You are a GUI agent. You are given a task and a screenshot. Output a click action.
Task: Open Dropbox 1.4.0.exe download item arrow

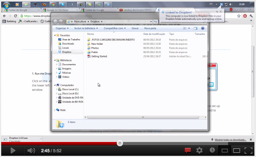click(x=41, y=139)
